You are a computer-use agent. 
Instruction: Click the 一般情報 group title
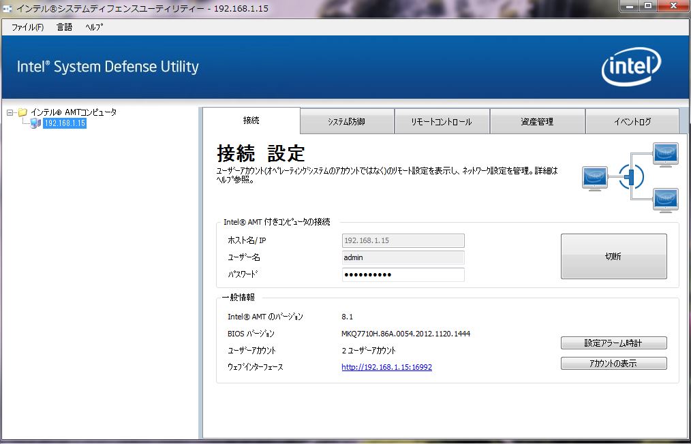[x=238, y=298]
